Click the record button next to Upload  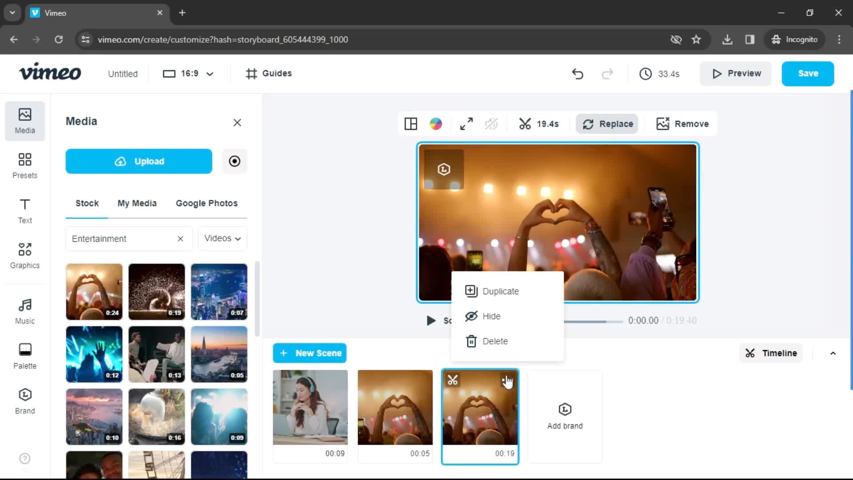(x=234, y=161)
